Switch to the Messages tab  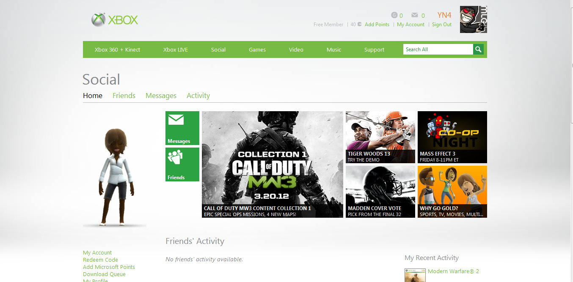[161, 96]
